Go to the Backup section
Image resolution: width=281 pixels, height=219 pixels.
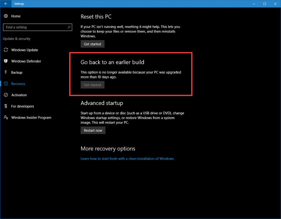pyautogui.click(x=17, y=72)
